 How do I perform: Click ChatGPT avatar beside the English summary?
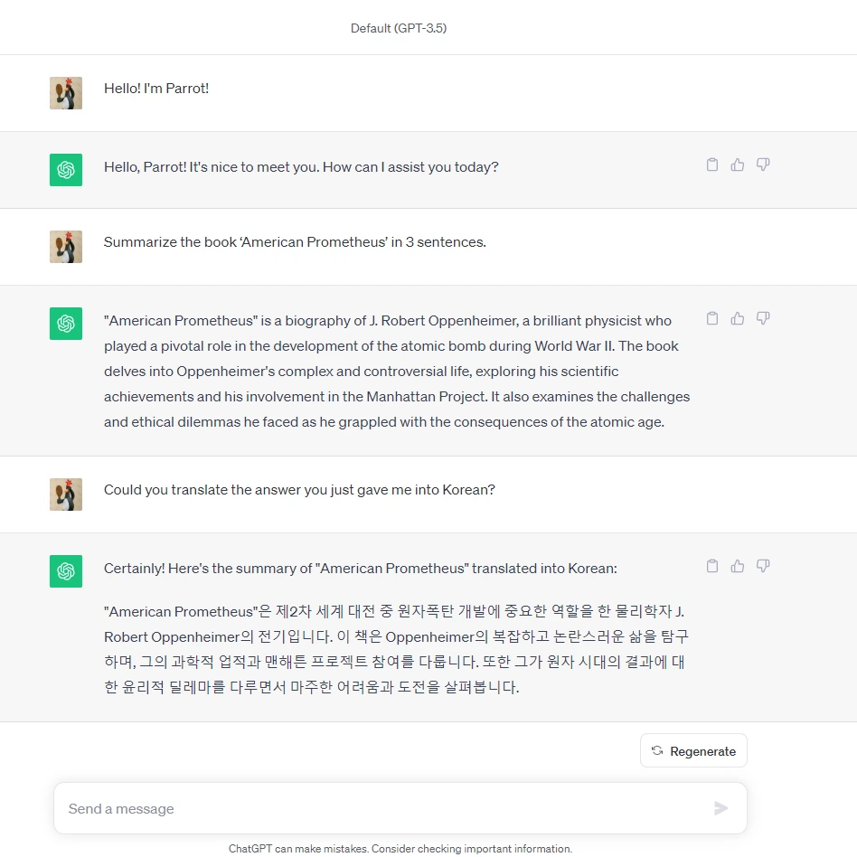tap(66, 324)
